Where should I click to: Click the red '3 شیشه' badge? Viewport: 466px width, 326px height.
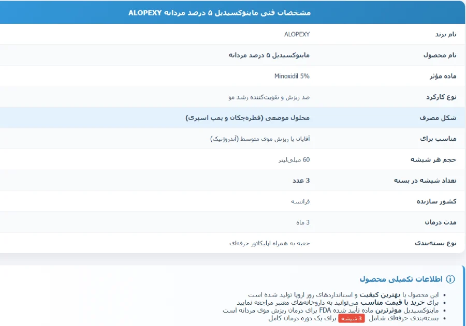pyautogui.click(x=351, y=318)
